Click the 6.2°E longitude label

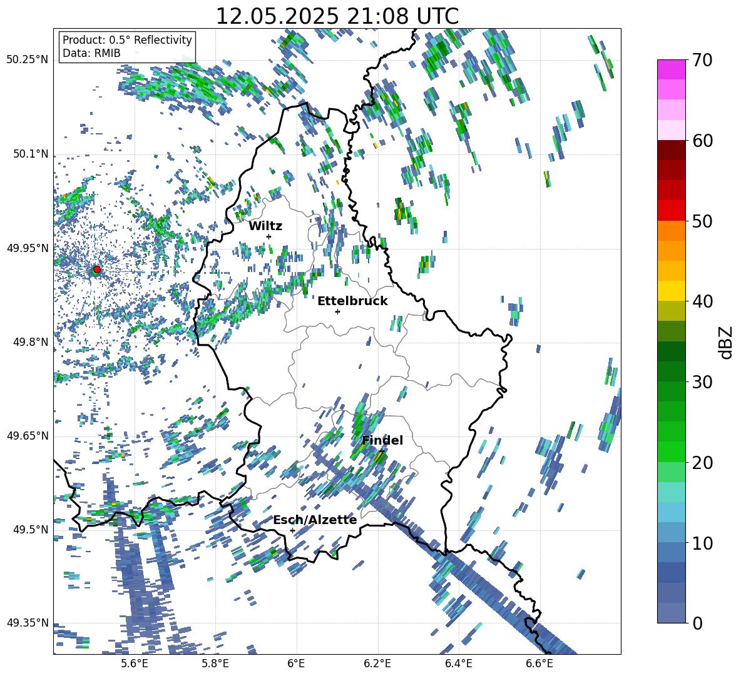coord(377,663)
